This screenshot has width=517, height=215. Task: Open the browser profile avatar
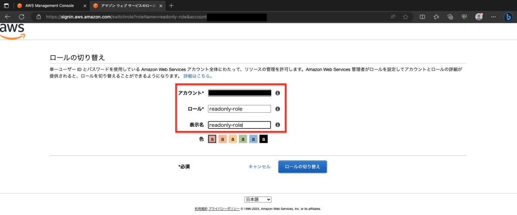pyautogui.click(x=479, y=17)
